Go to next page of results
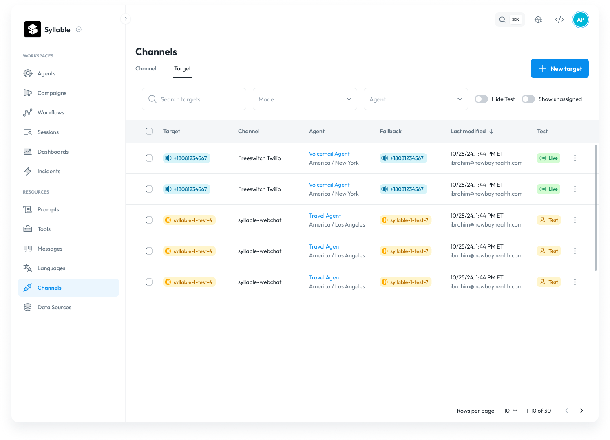The width and height of the screenshot is (610, 440). (x=581, y=411)
